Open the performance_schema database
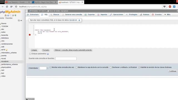 [x=9, y=64]
